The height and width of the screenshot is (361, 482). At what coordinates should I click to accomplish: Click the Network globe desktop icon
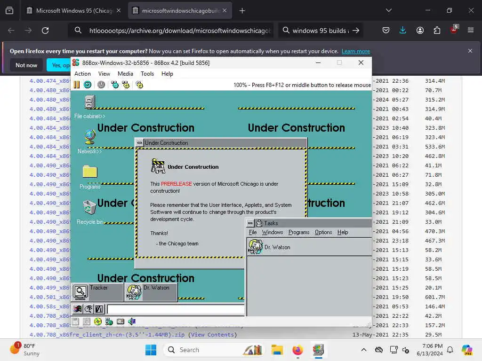[x=90, y=137]
